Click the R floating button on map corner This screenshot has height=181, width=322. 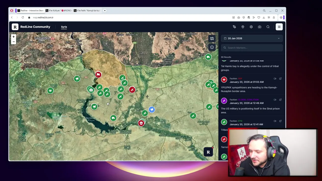(208, 152)
